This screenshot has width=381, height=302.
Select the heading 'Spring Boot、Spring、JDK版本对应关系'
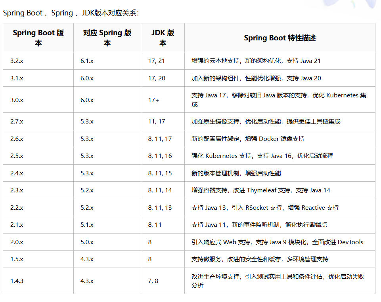click(71, 13)
